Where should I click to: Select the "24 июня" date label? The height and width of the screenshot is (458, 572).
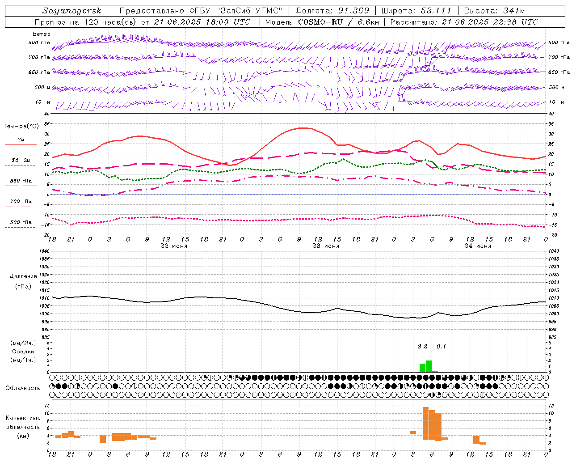pyautogui.click(x=478, y=246)
